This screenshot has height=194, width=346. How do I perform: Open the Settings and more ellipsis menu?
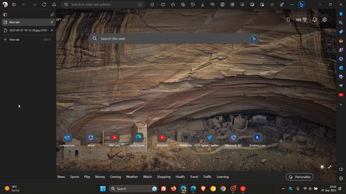pos(292,4)
